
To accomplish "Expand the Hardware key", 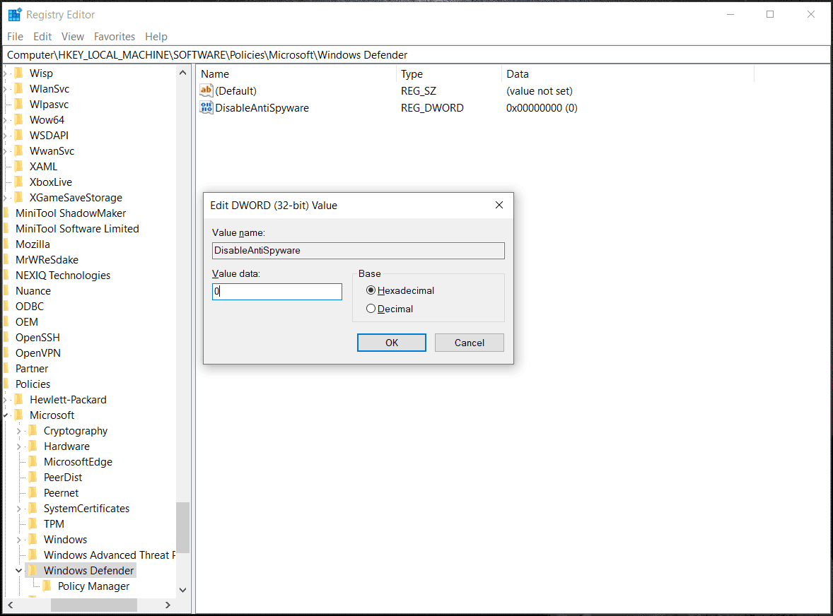I will pos(18,446).
